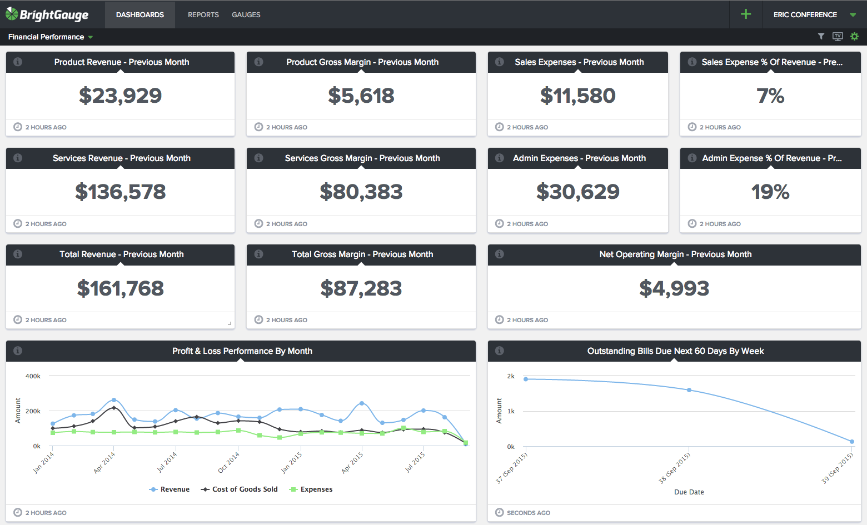Image resolution: width=867 pixels, height=525 pixels.
Task: Open the dashboard filter funnel icon
Action: point(821,37)
